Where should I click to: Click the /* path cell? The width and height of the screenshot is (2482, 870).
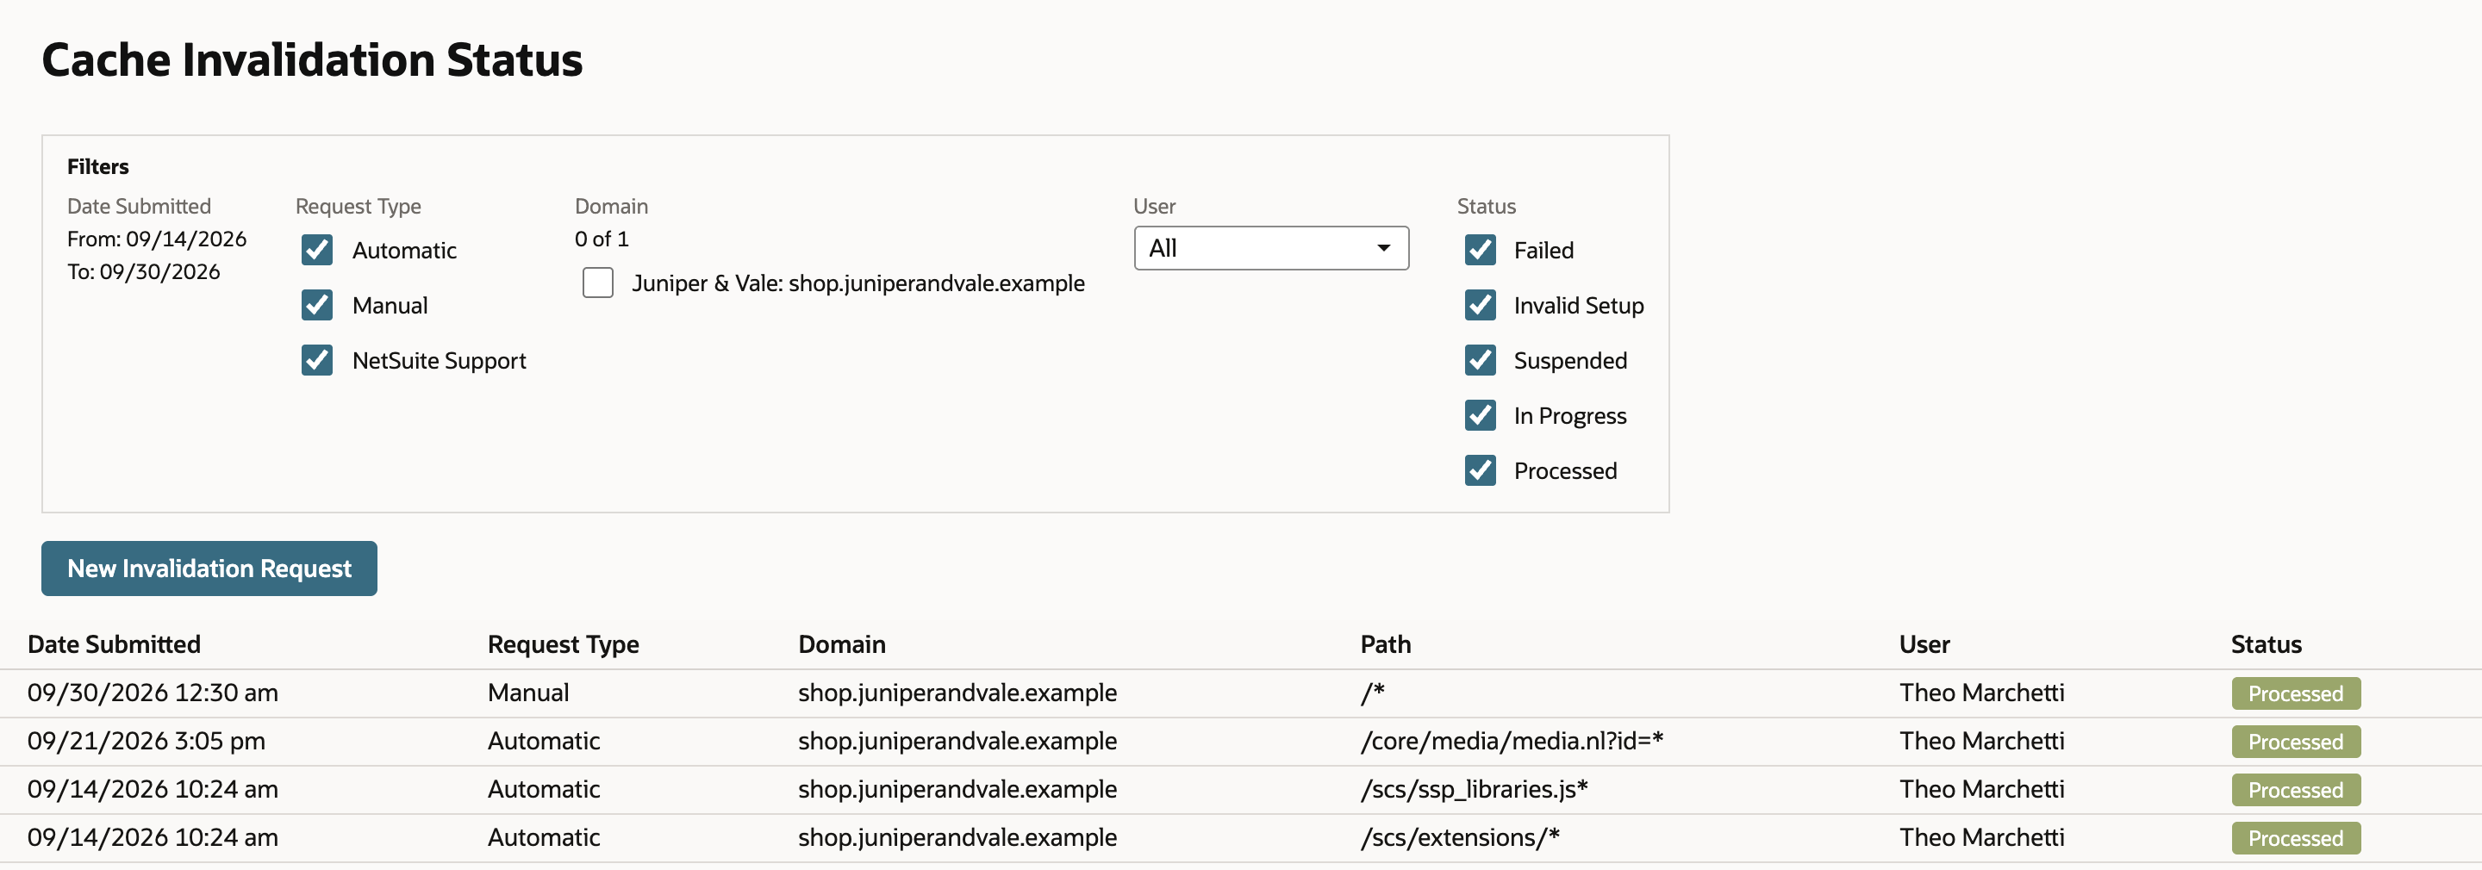1372,693
